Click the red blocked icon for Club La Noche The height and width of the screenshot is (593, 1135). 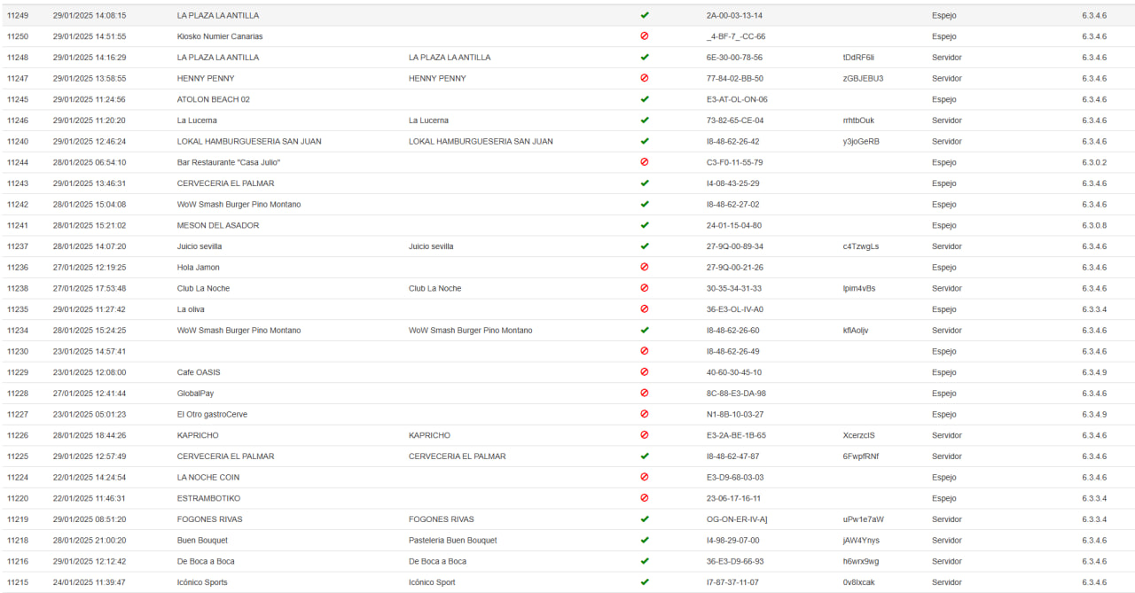[645, 288]
